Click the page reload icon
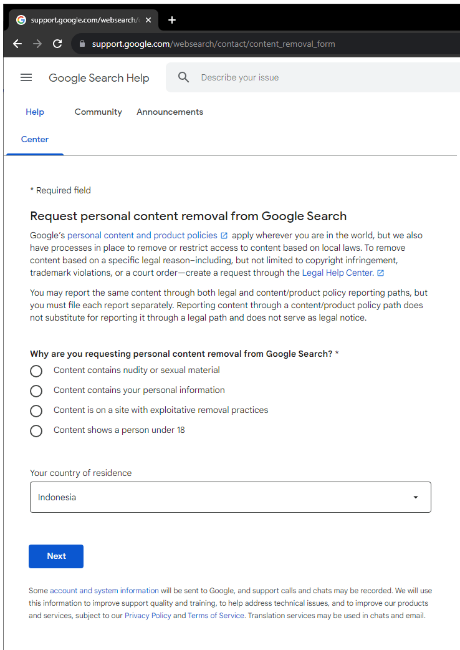 click(57, 44)
